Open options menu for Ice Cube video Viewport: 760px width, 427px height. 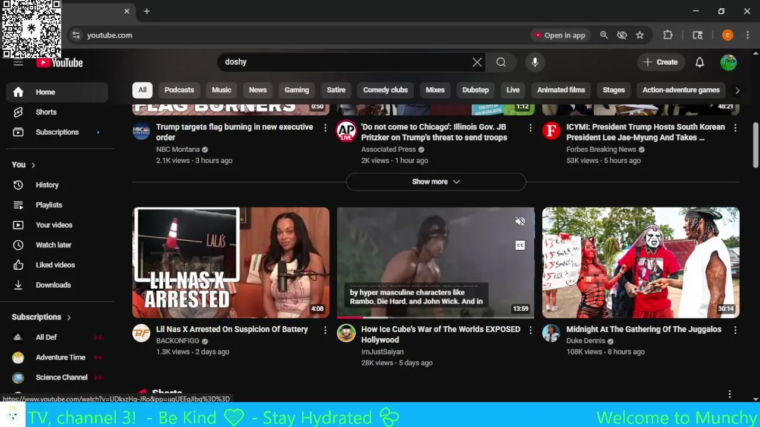coord(530,330)
